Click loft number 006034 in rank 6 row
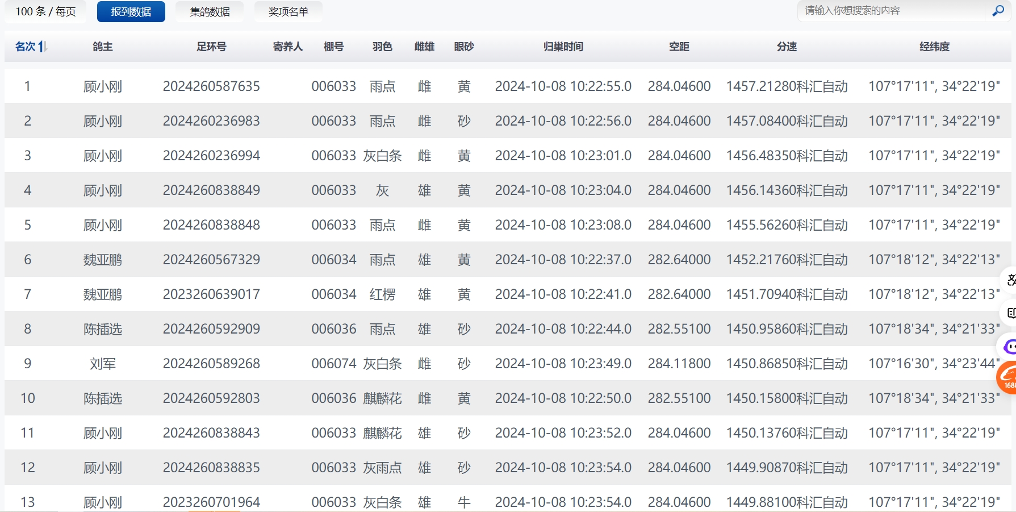 334,260
